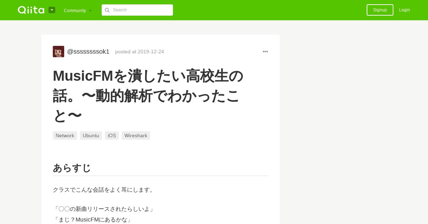Click the magnifier icon in search box
This screenshot has height=224, width=428.
coord(107,10)
